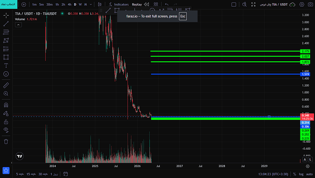Image resolution: width=315 pixels, height=178 pixels.
Task: Select the 5 دقیقه range button
Action: click(20, 174)
